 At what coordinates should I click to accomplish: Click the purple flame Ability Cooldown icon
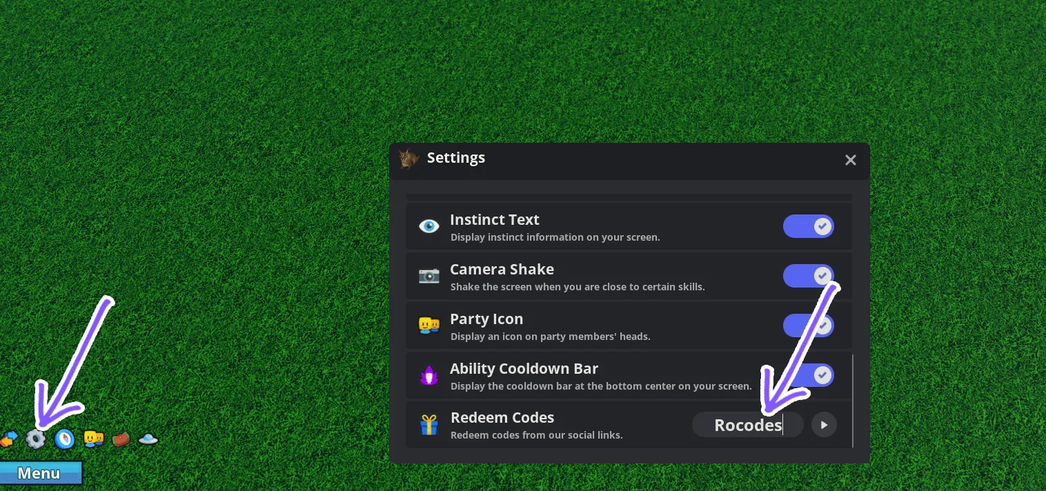[429, 376]
